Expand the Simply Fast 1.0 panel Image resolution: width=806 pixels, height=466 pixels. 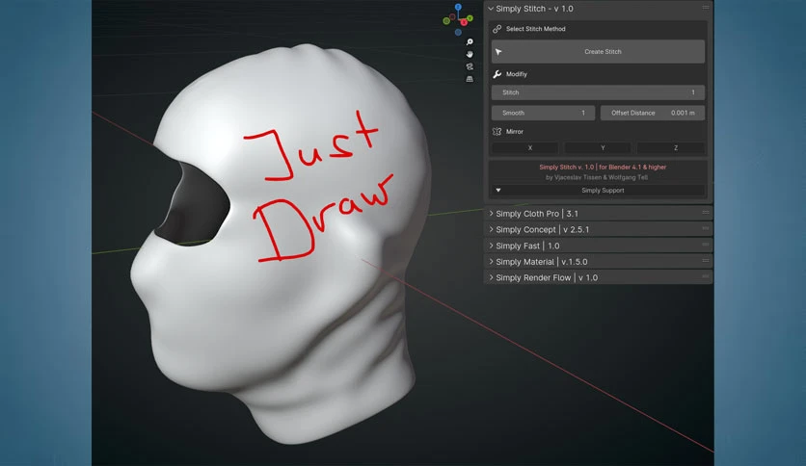(491, 246)
